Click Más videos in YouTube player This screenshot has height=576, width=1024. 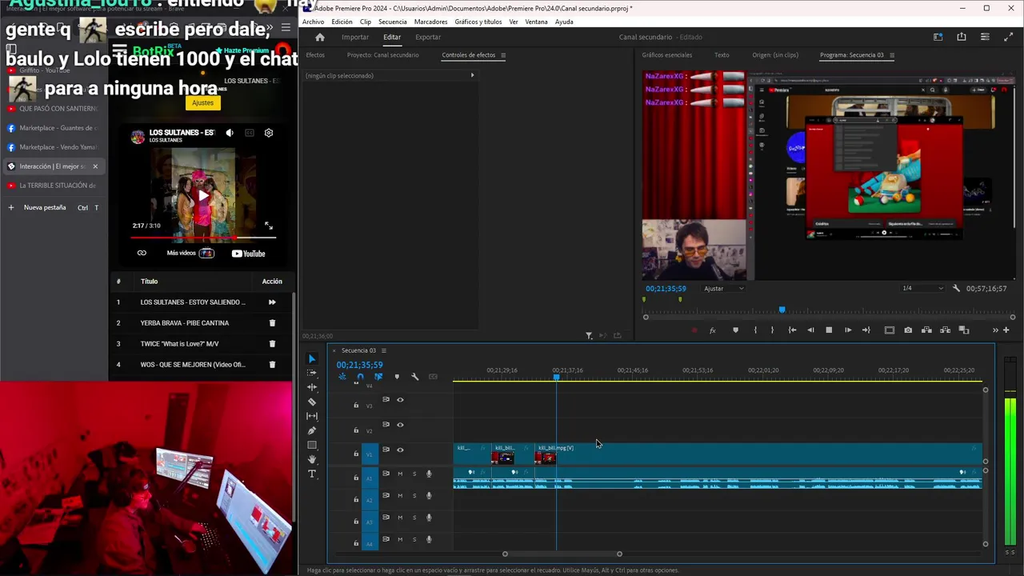pos(190,253)
